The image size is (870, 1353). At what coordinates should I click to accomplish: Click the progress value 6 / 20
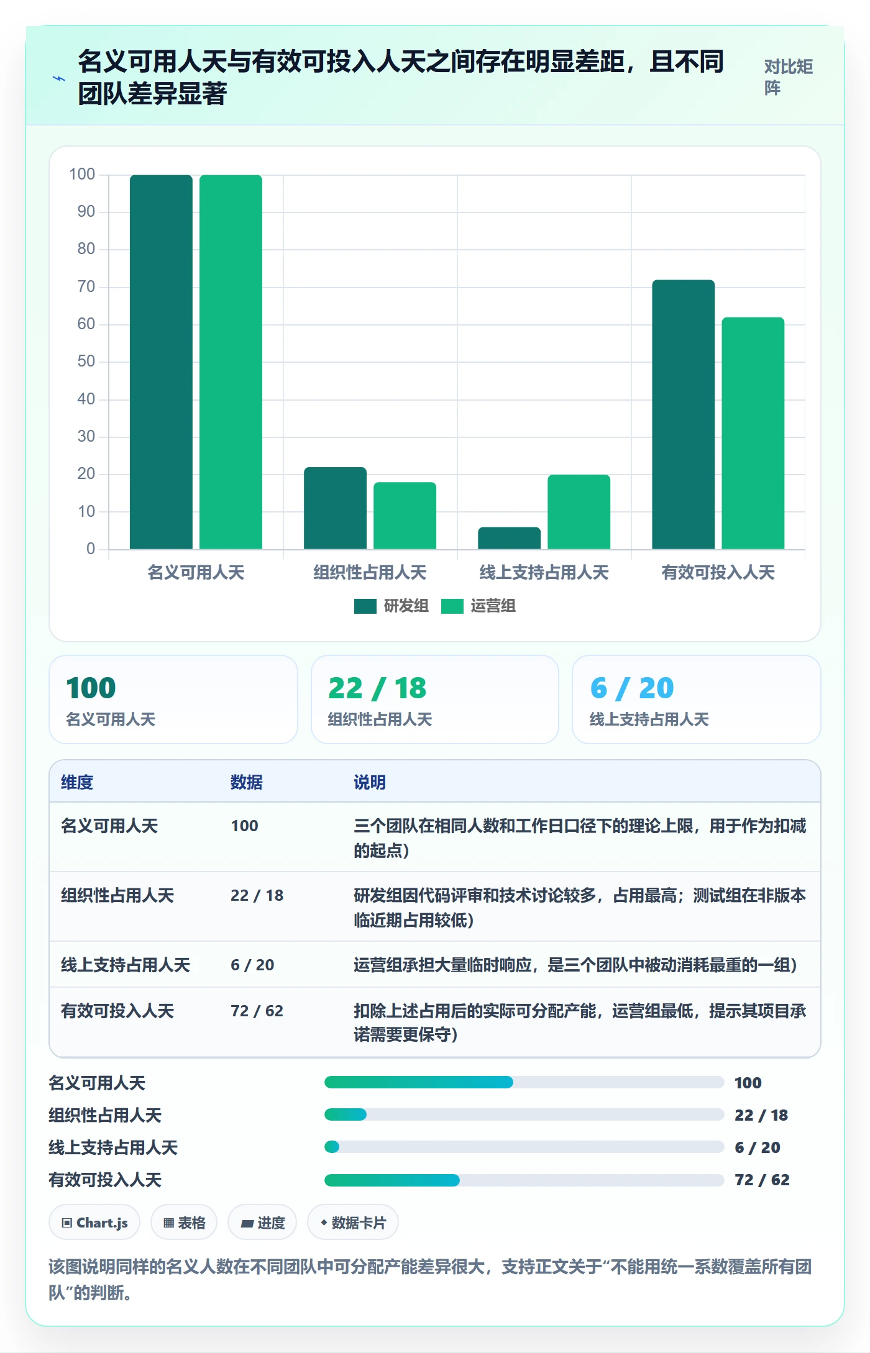pyautogui.click(x=758, y=1147)
